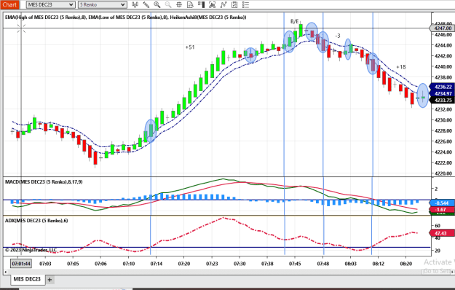
Task: Add a new tab with plus button
Action: tap(50, 280)
